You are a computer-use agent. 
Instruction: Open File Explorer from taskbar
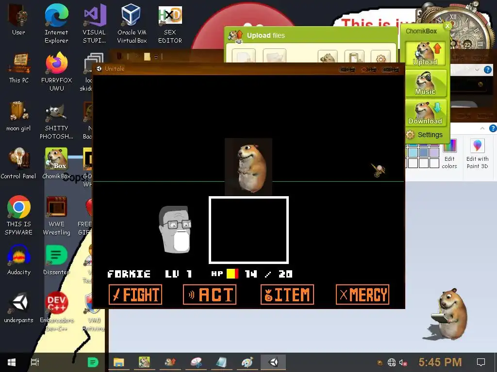click(x=118, y=362)
